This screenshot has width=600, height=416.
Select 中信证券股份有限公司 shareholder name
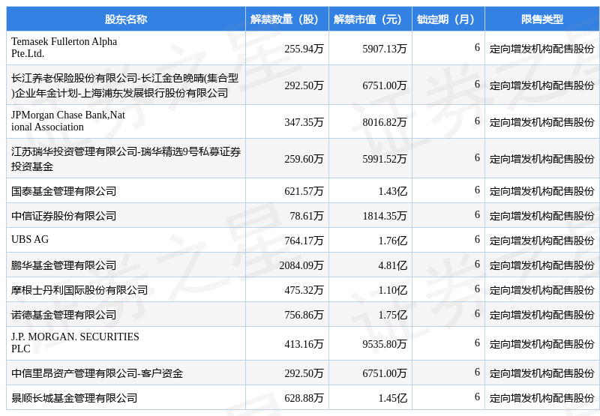64,216
